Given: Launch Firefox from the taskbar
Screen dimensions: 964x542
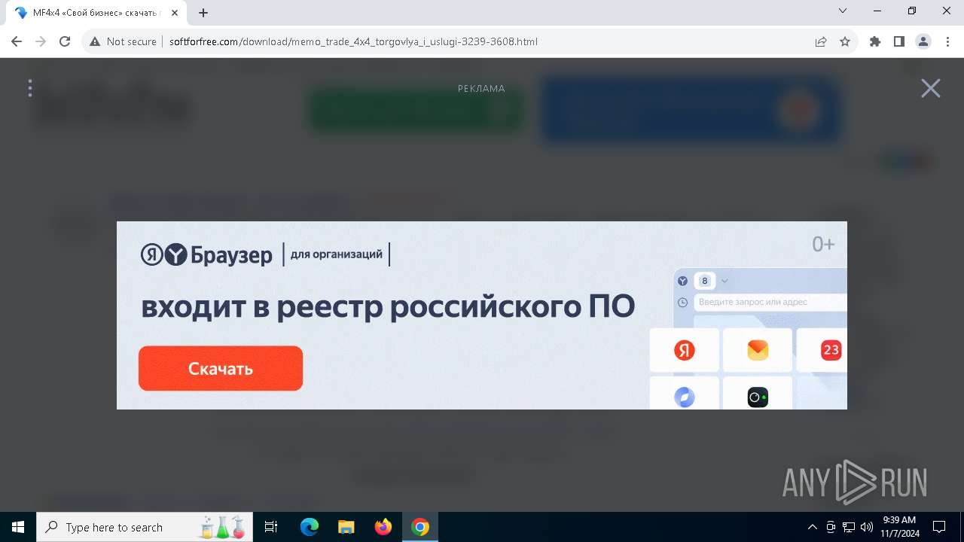Looking at the screenshot, I should 383,527.
